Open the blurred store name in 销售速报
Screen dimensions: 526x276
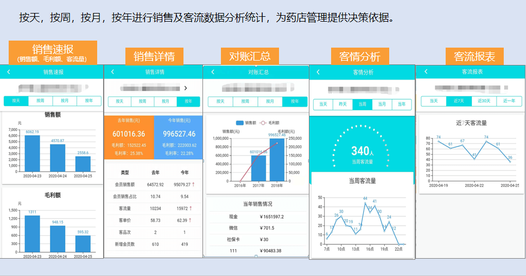52,87
